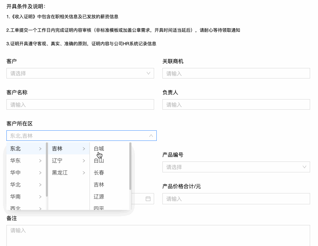318x246 pixels.
Task: Click the 备注 text area
Action: 158,235
